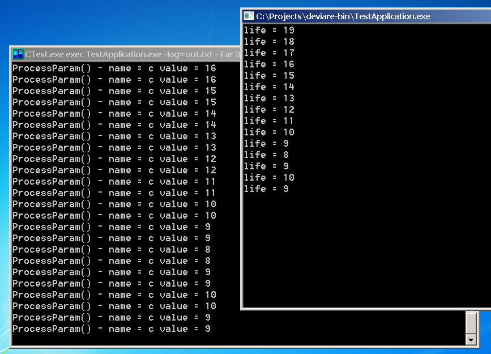Click the final "life = 9" line at bottom
This screenshot has height=354, width=491.
266,189
